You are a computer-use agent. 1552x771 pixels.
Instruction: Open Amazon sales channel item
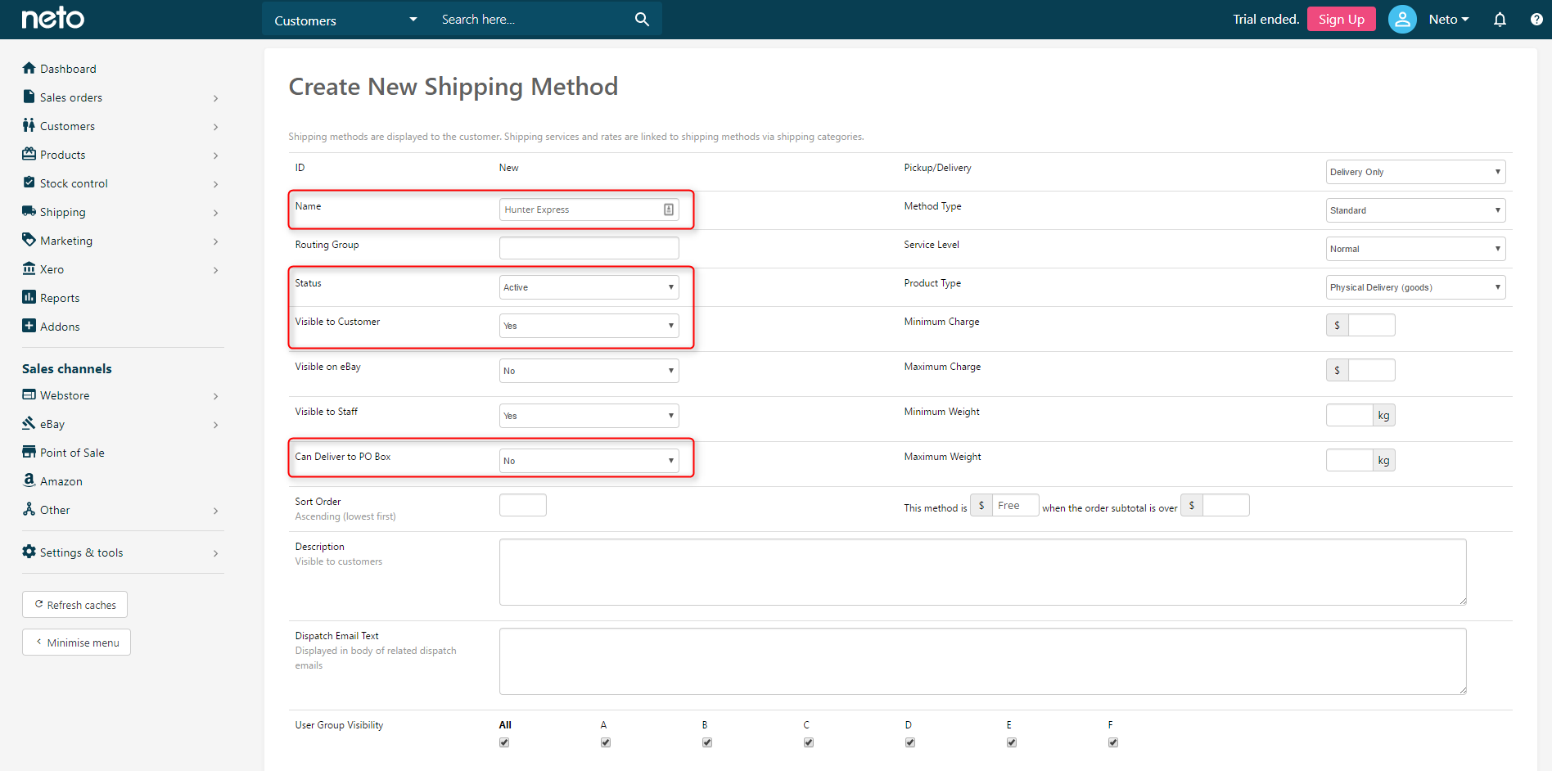pyautogui.click(x=61, y=481)
